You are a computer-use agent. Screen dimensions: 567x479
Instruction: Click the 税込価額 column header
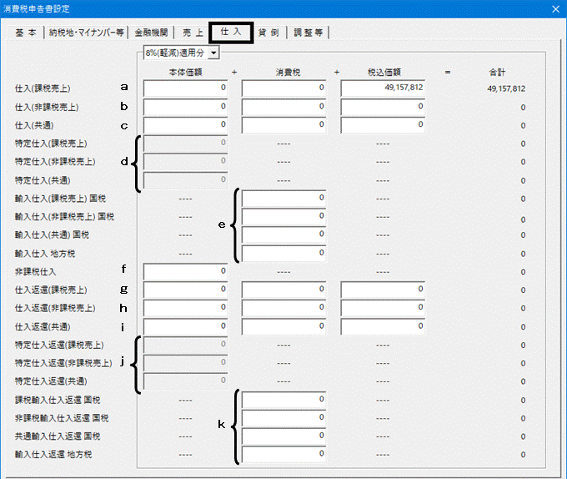384,73
